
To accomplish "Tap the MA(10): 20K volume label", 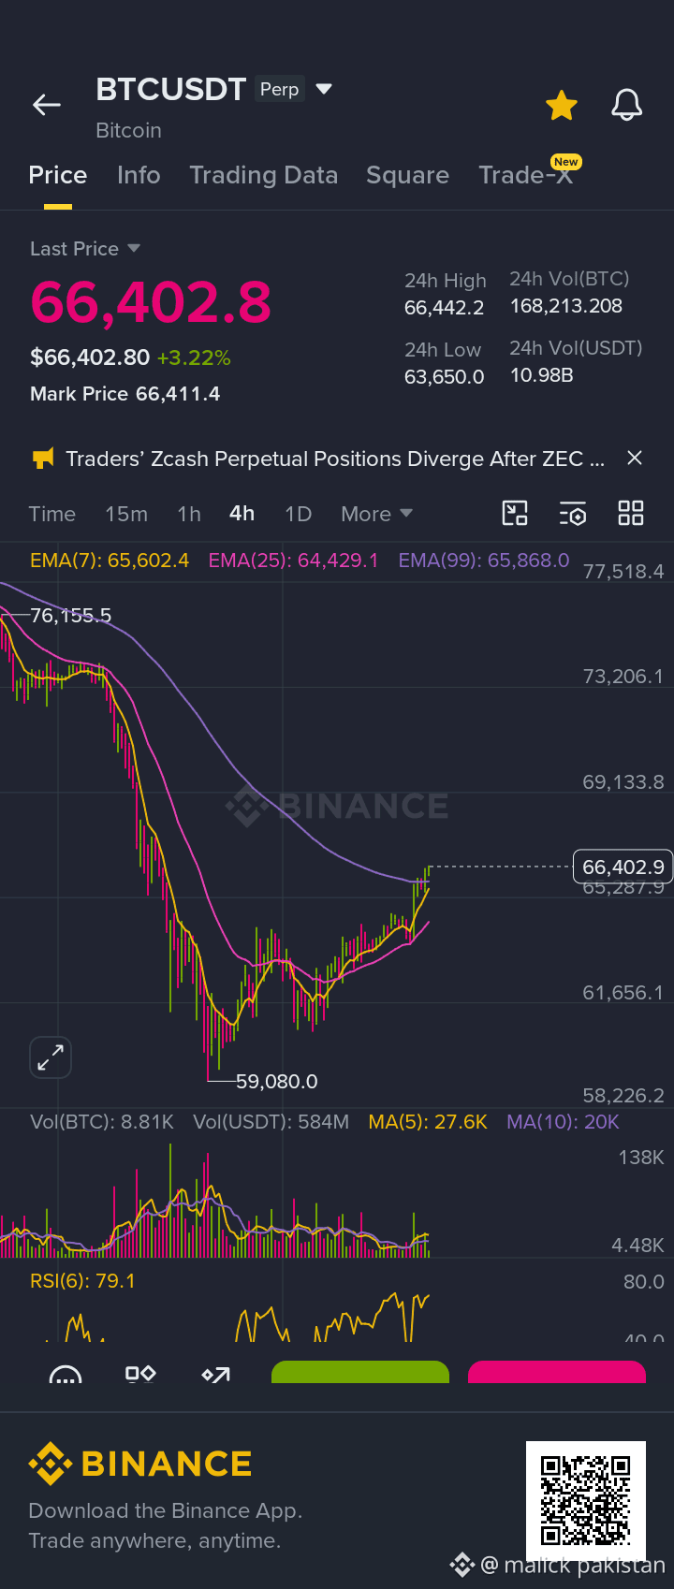I will 563,1122.
